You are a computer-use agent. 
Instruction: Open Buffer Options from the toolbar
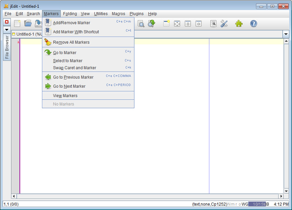[x=213, y=24]
